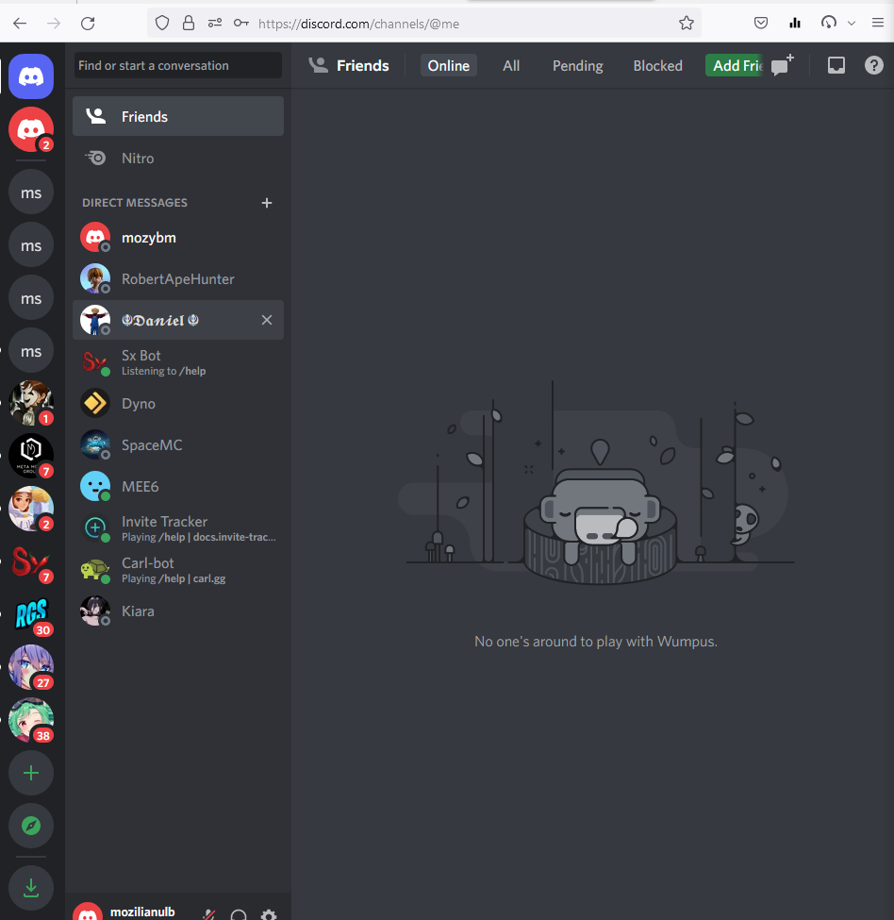Unmute the microphone
This screenshot has width=894, height=920.
pyautogui.click(x=207, y=913)
